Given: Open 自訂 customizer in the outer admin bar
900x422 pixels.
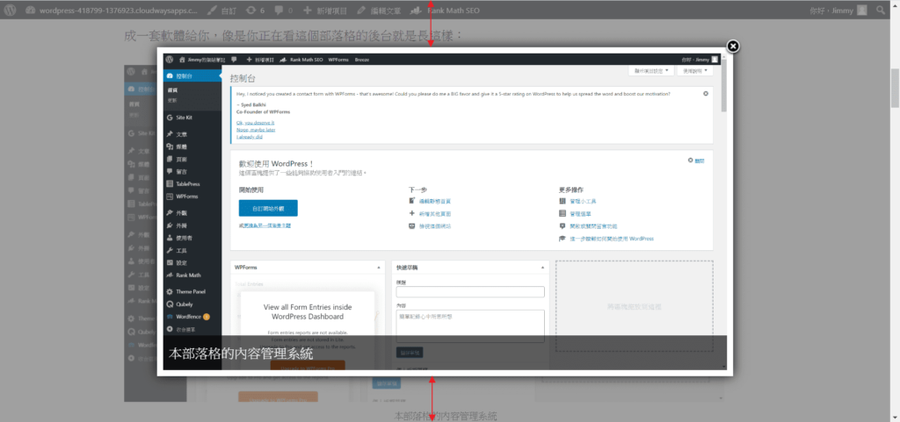Looking at the screenshot, I should (x=221, y=10).
